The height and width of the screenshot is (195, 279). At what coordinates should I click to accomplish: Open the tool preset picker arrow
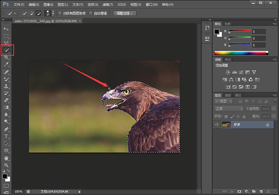pyautogui.click(x=15, y=13)
